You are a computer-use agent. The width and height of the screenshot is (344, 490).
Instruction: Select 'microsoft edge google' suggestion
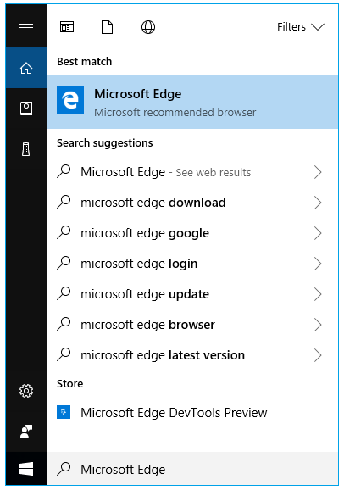pos(192,233)
